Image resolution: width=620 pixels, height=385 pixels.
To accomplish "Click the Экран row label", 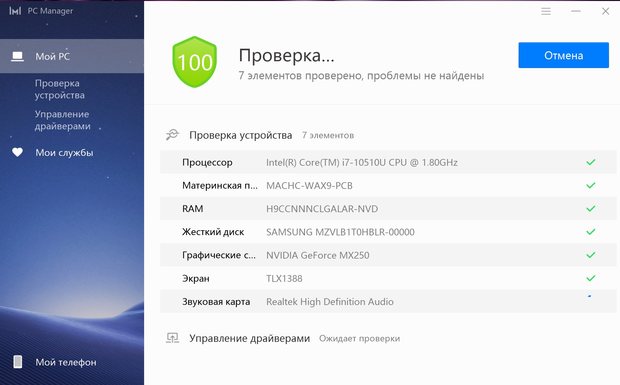I will coord(196,279).
